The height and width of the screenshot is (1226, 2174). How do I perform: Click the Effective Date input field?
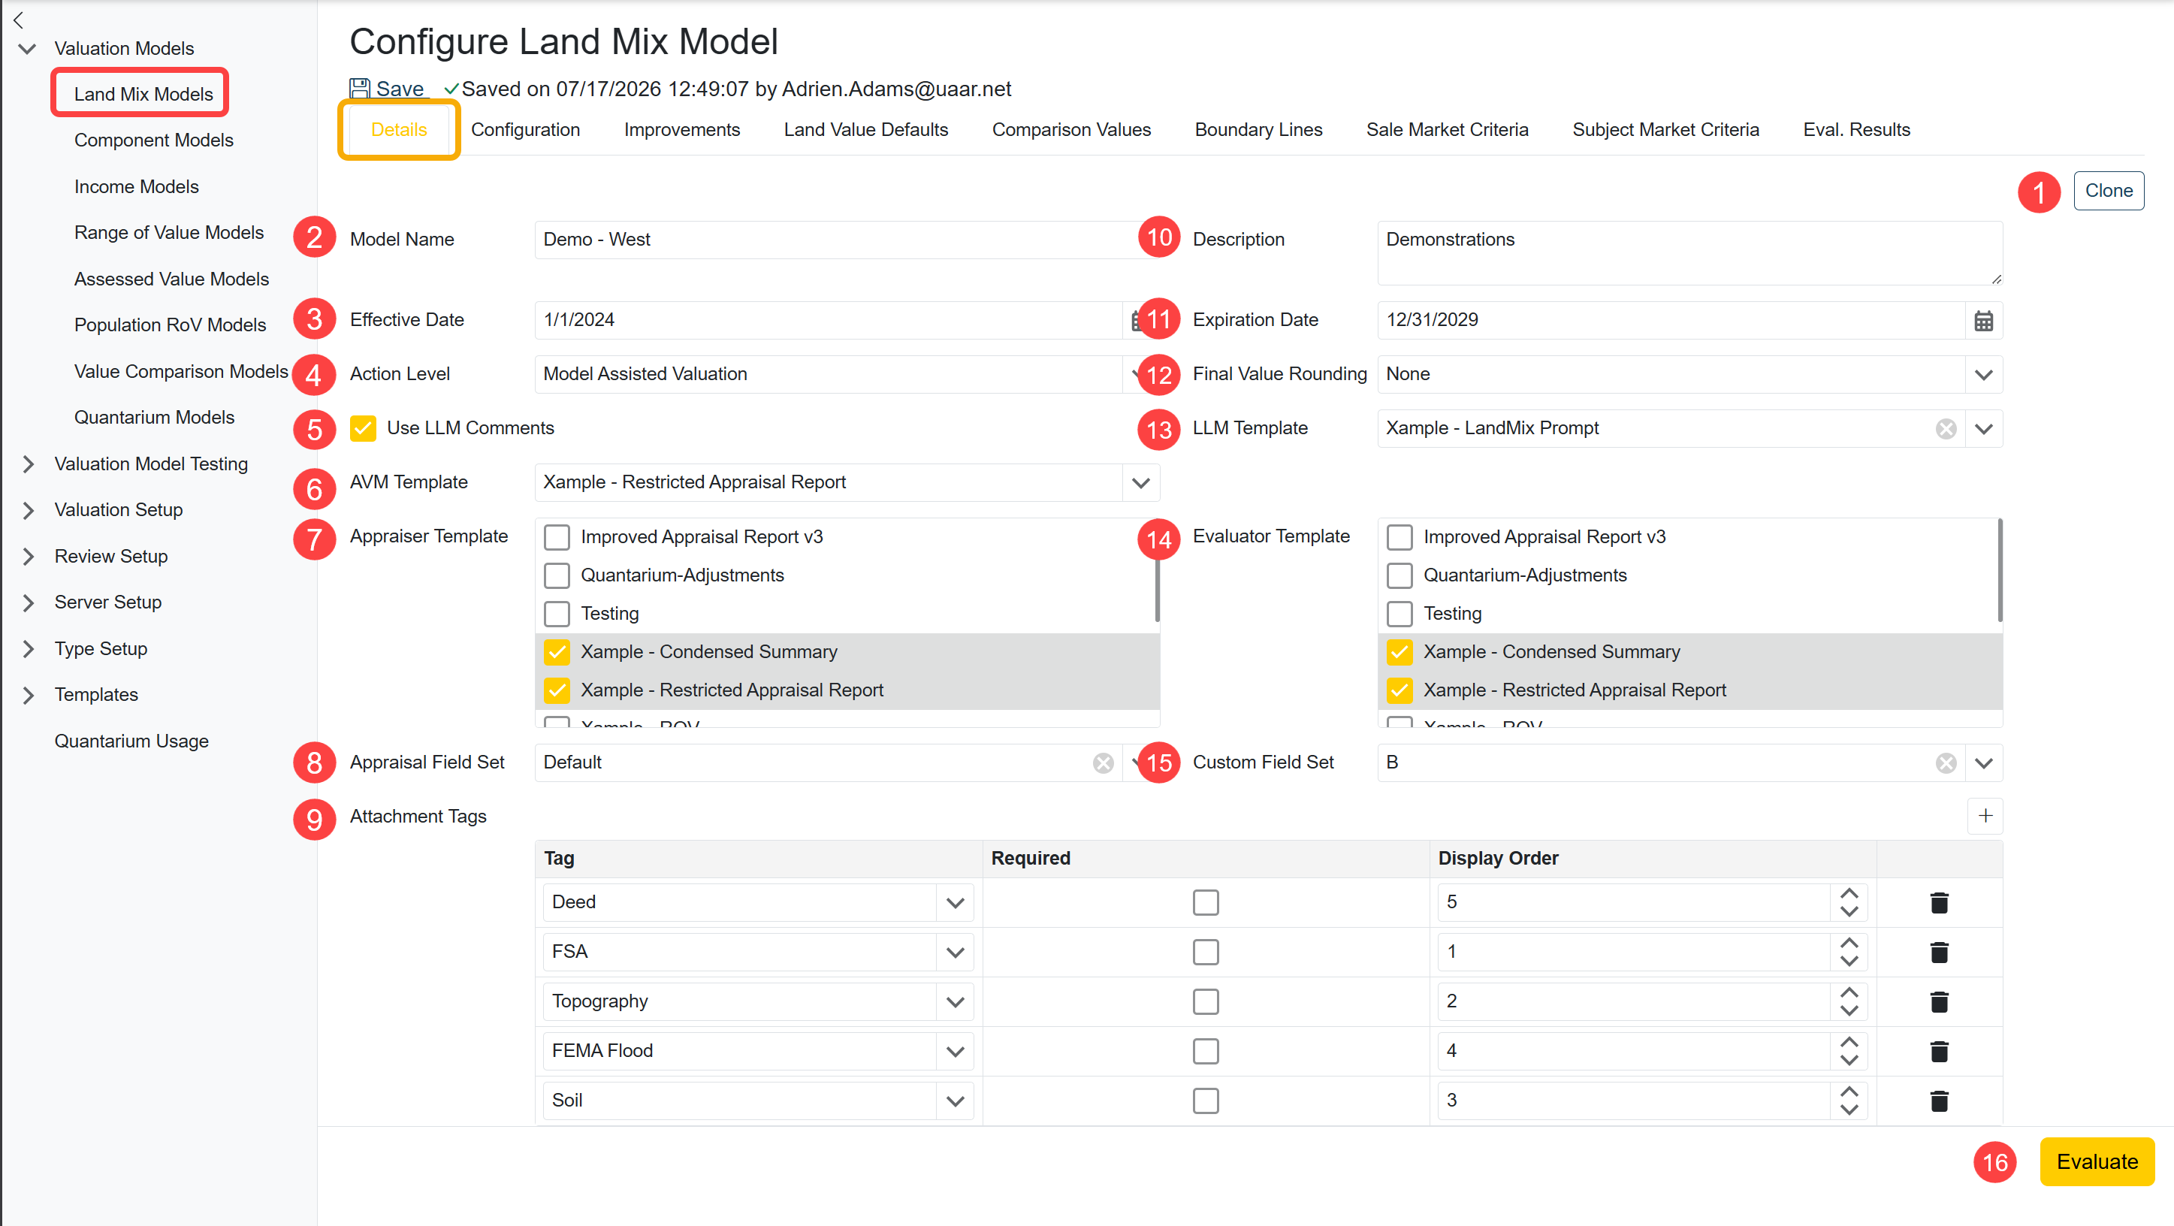pyautogui.click(x=828, y=321)
